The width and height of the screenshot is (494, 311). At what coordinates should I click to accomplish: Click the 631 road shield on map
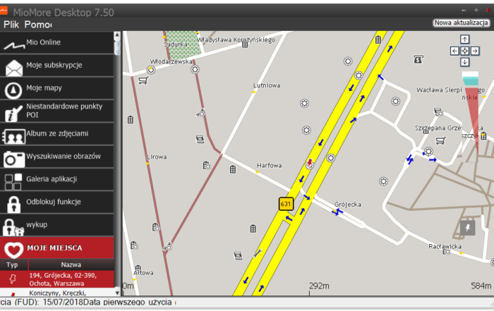(x=286, y=204)
